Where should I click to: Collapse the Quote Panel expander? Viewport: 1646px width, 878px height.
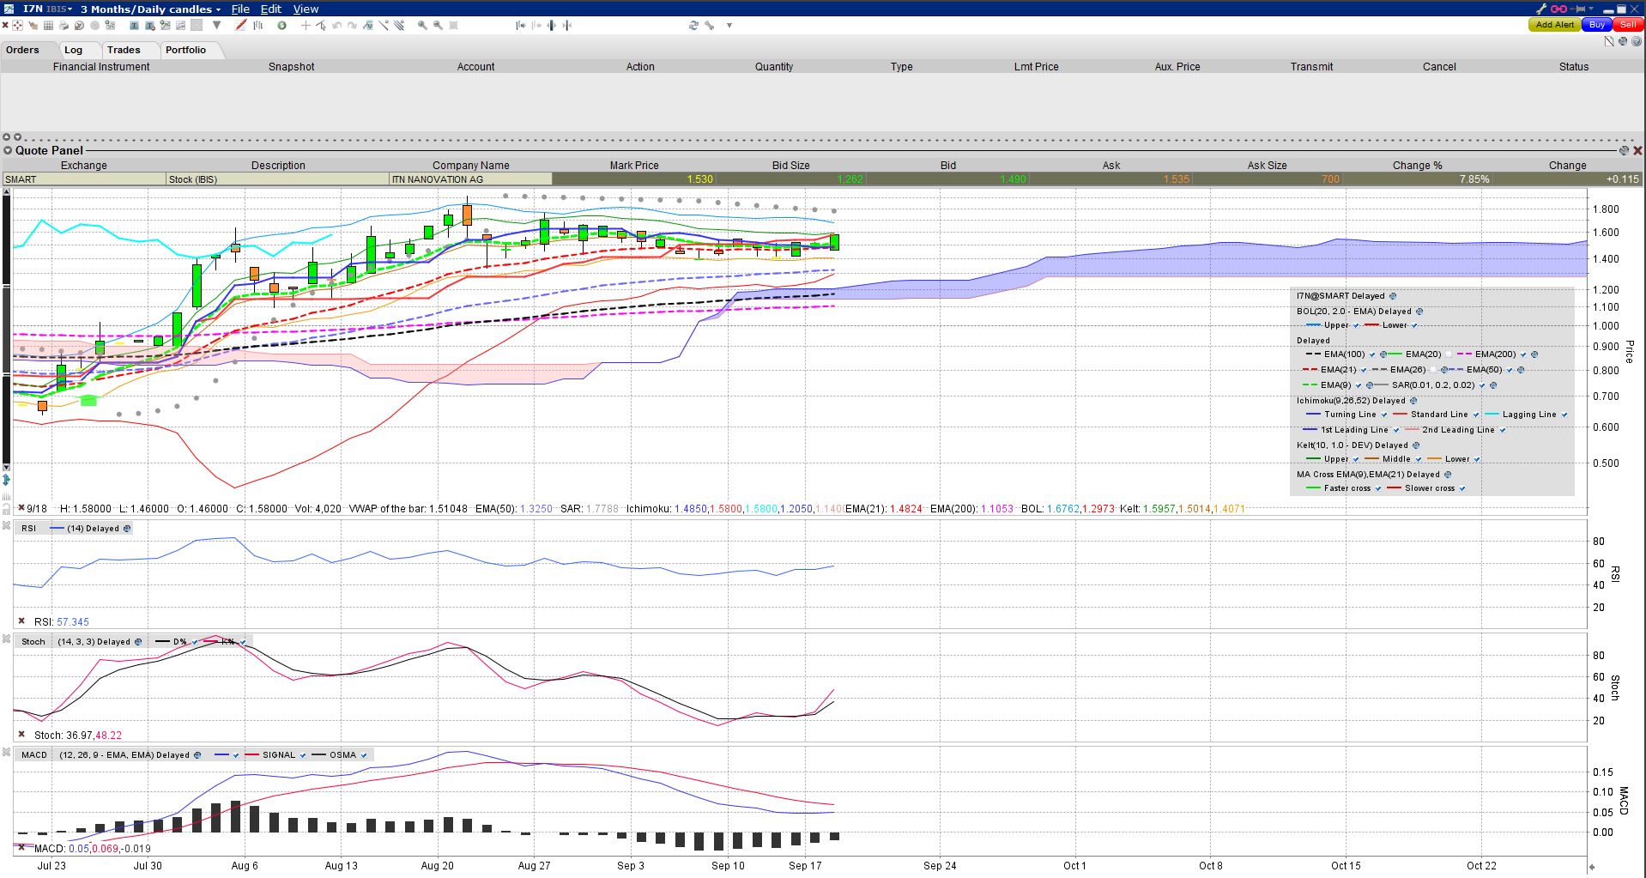8,150
